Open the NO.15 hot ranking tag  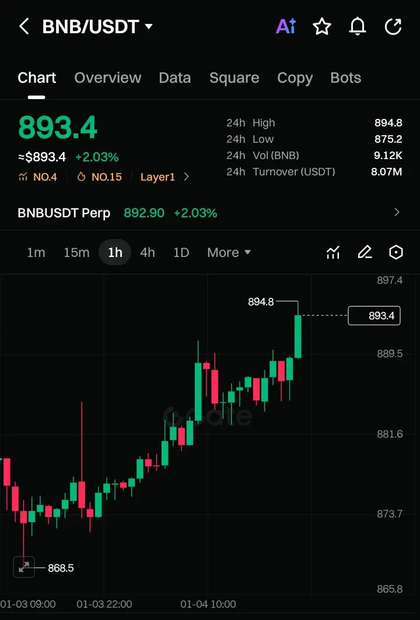99,177
